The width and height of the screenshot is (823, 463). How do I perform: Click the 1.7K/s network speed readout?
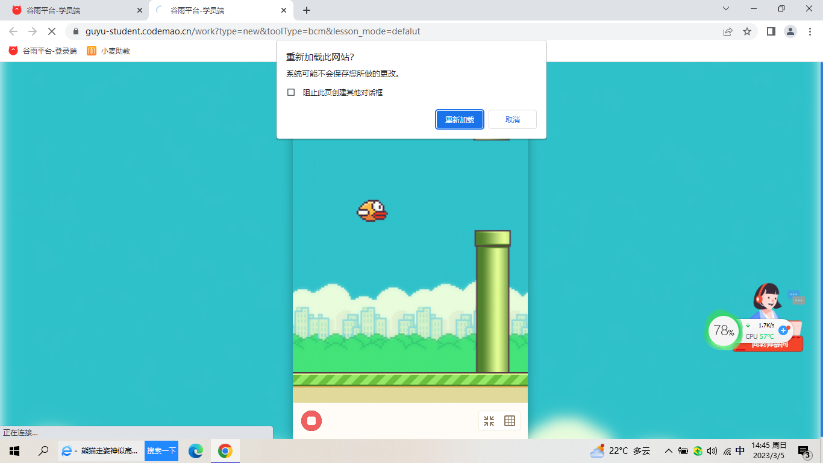(760, 326)
